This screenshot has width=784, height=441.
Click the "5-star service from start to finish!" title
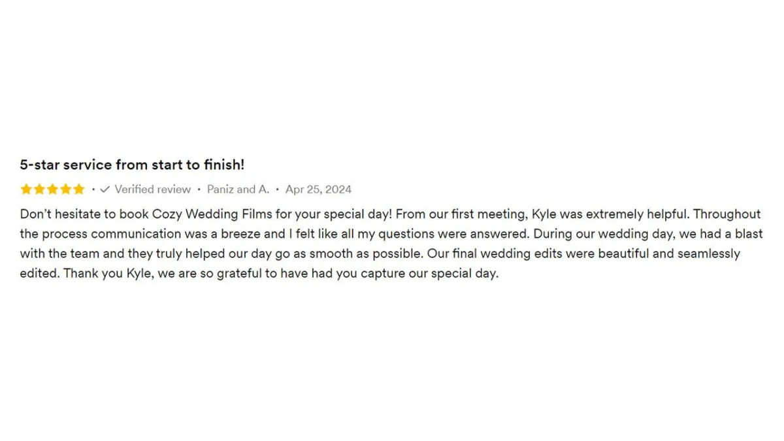tap(132, 165)
